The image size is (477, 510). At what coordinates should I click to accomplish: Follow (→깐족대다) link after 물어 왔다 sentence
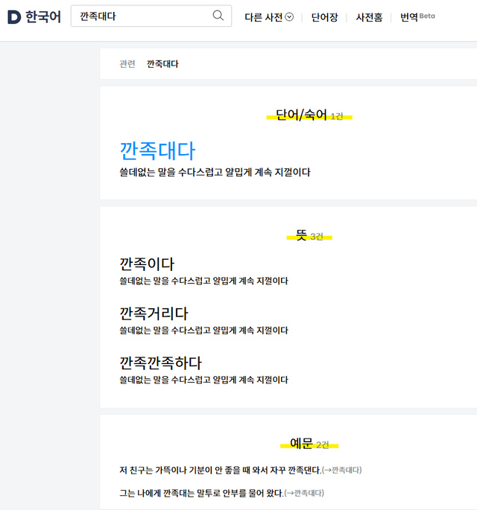click(304, 493)
